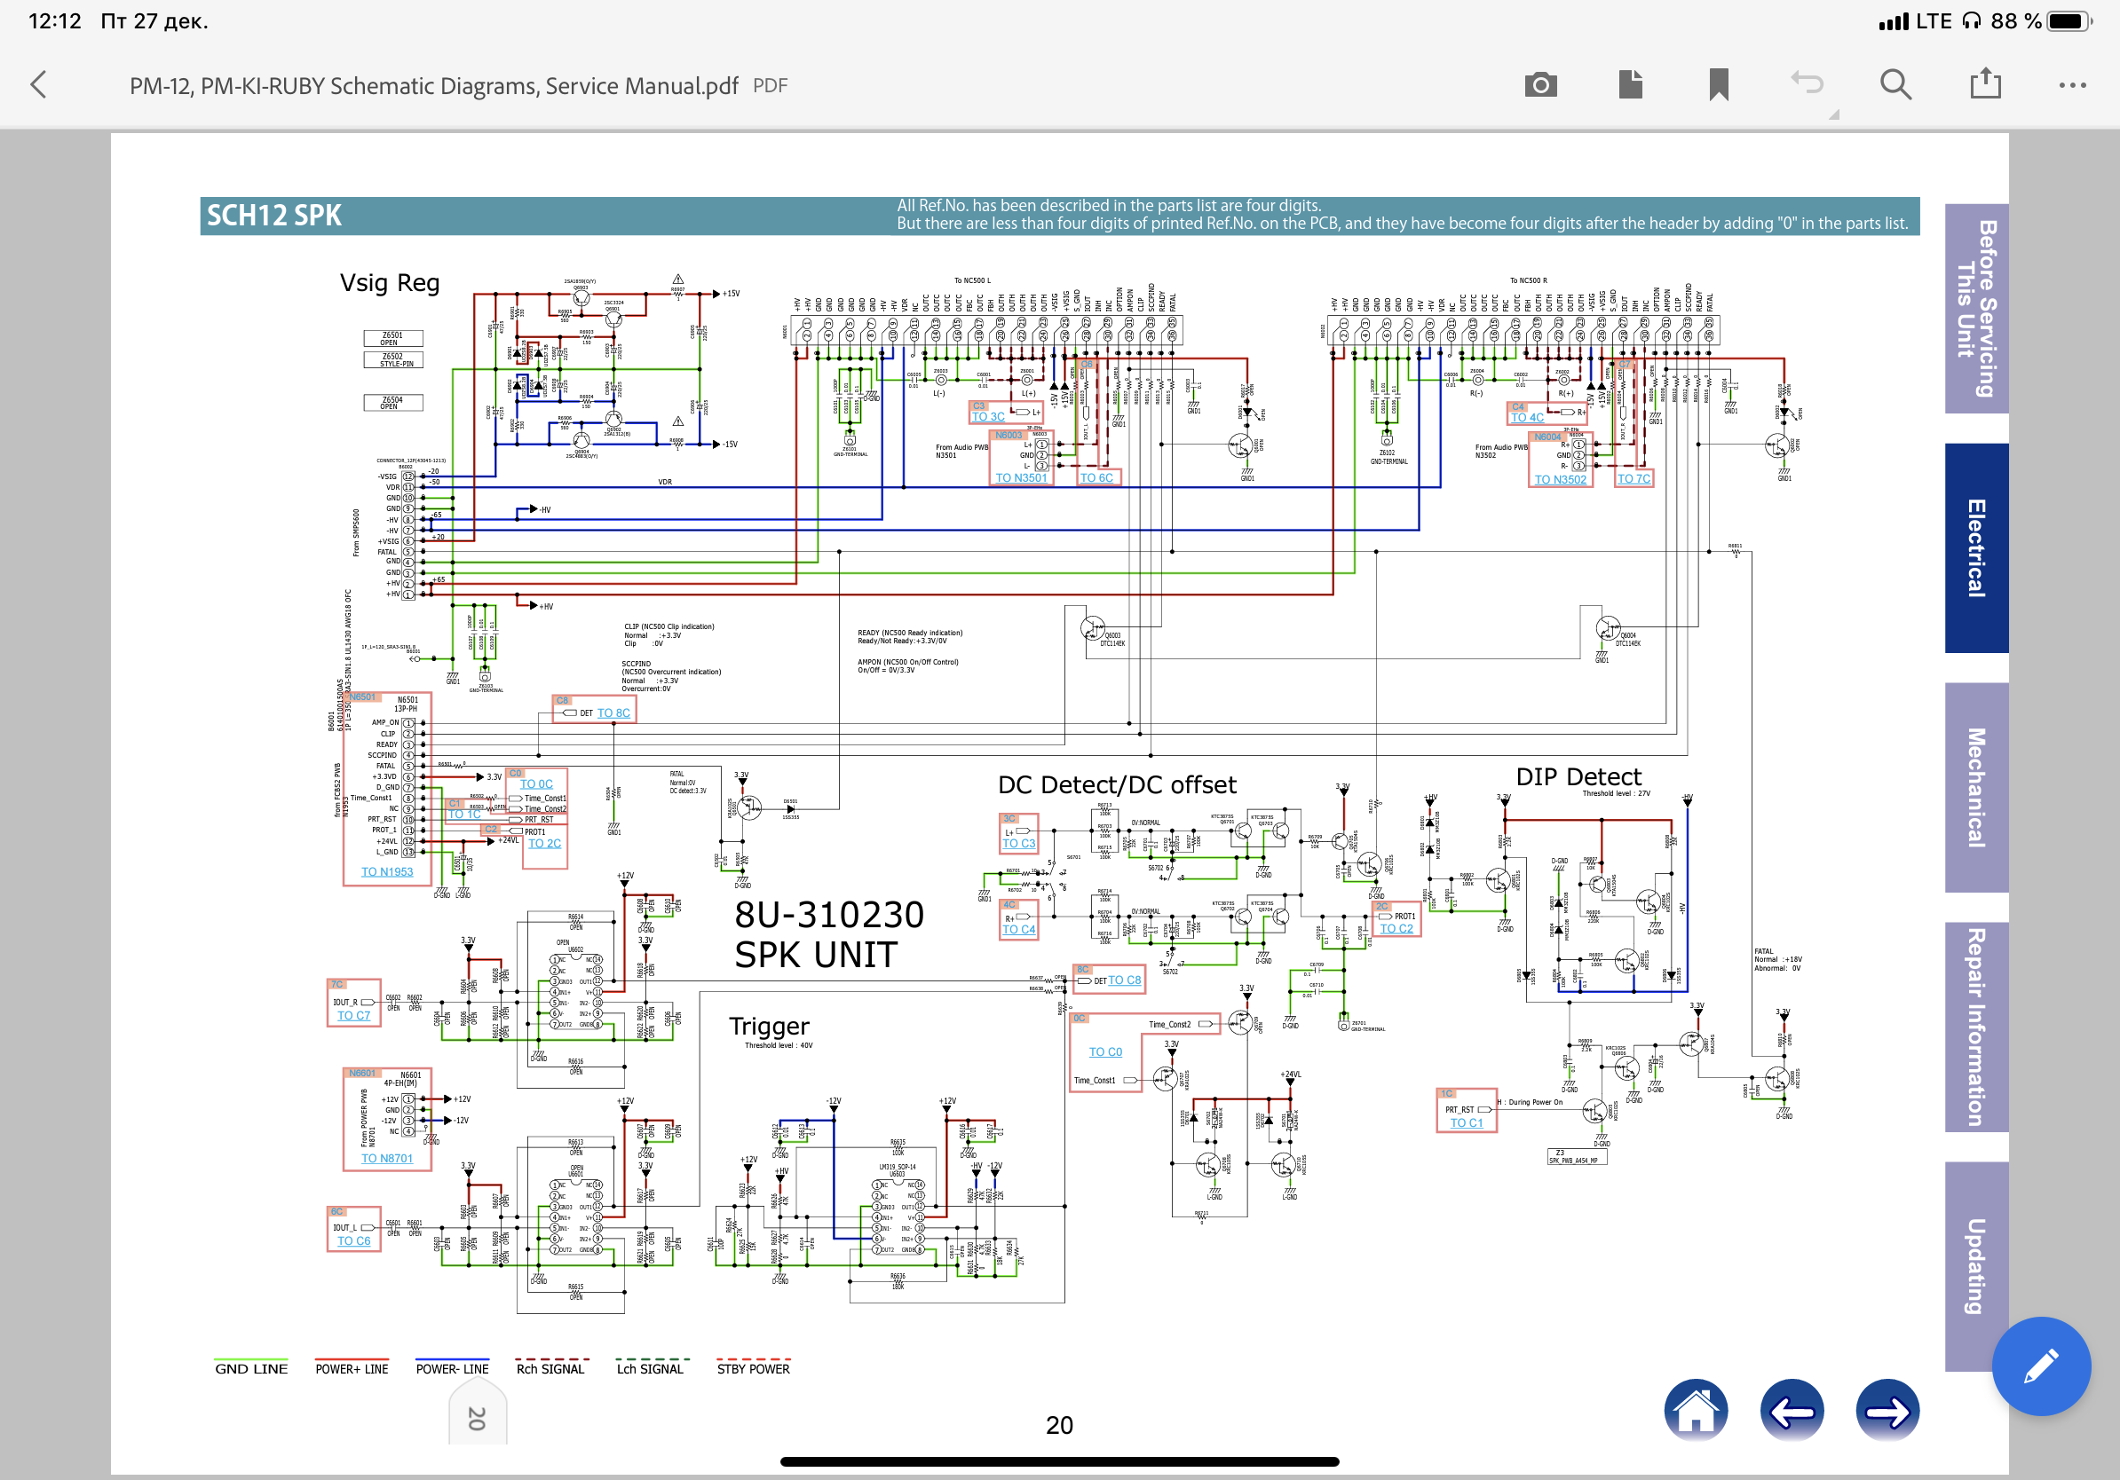Tap the document title PM-12 Service Manual.pdf
The width and height of the screenshot is (2120, 1480).
tap(433, 86)
